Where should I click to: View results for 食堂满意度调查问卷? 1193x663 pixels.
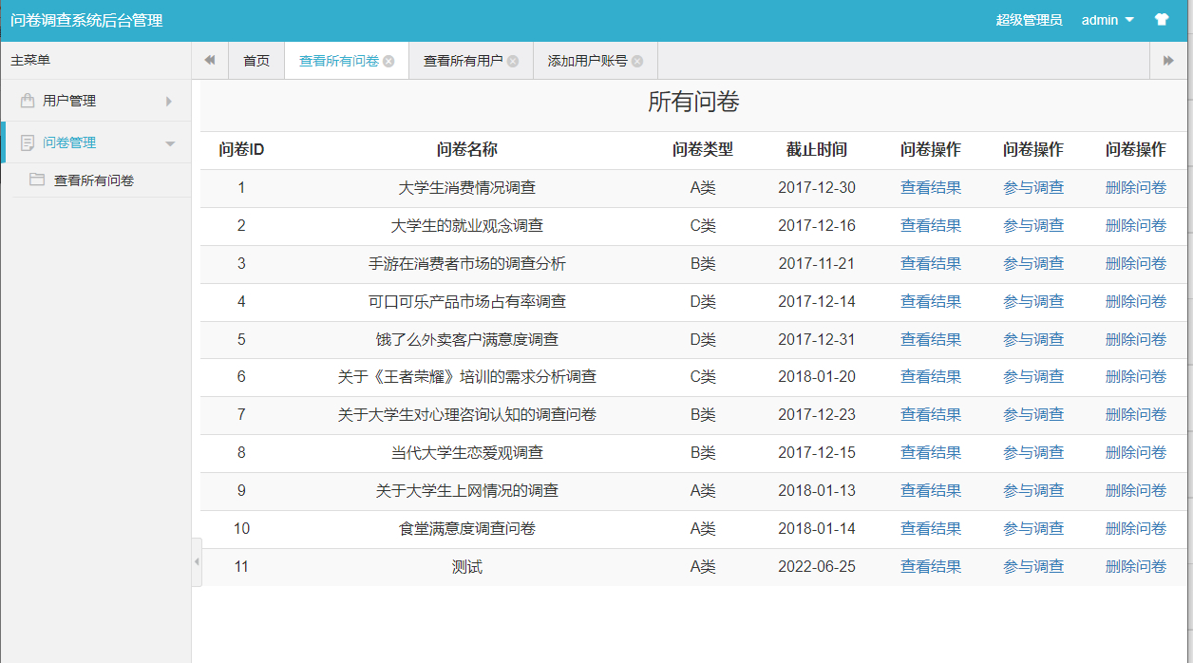[x=931, y=529]
